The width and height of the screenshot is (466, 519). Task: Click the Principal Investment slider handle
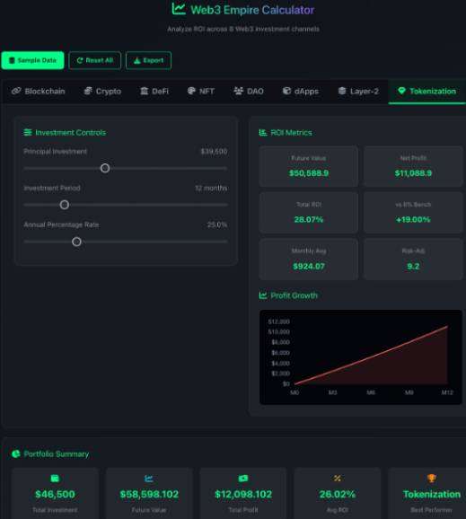tap(105, 168)
